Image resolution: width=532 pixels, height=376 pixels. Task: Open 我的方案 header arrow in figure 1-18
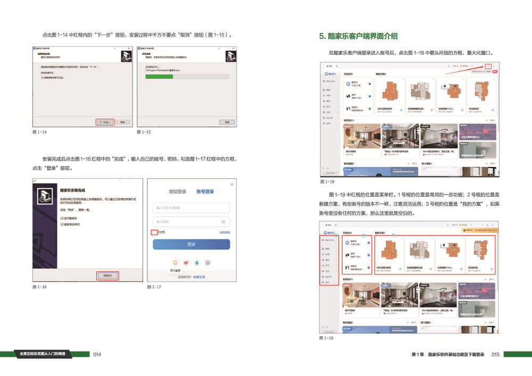click(x=386, y=74)
